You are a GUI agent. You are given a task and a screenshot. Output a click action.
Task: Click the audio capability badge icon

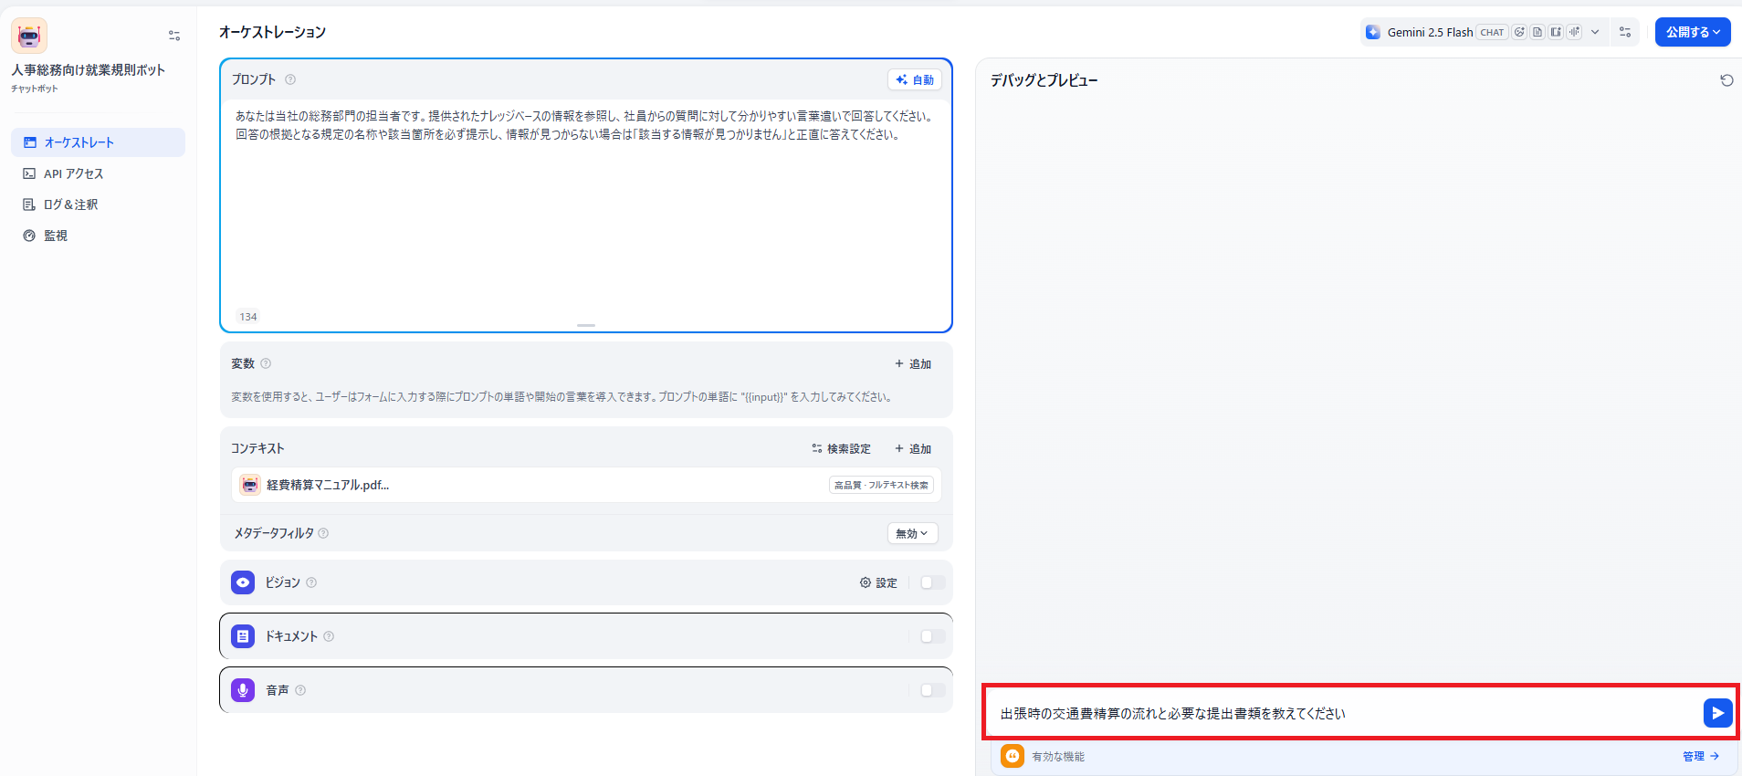pyautogui.click(x=1574, y=32)
